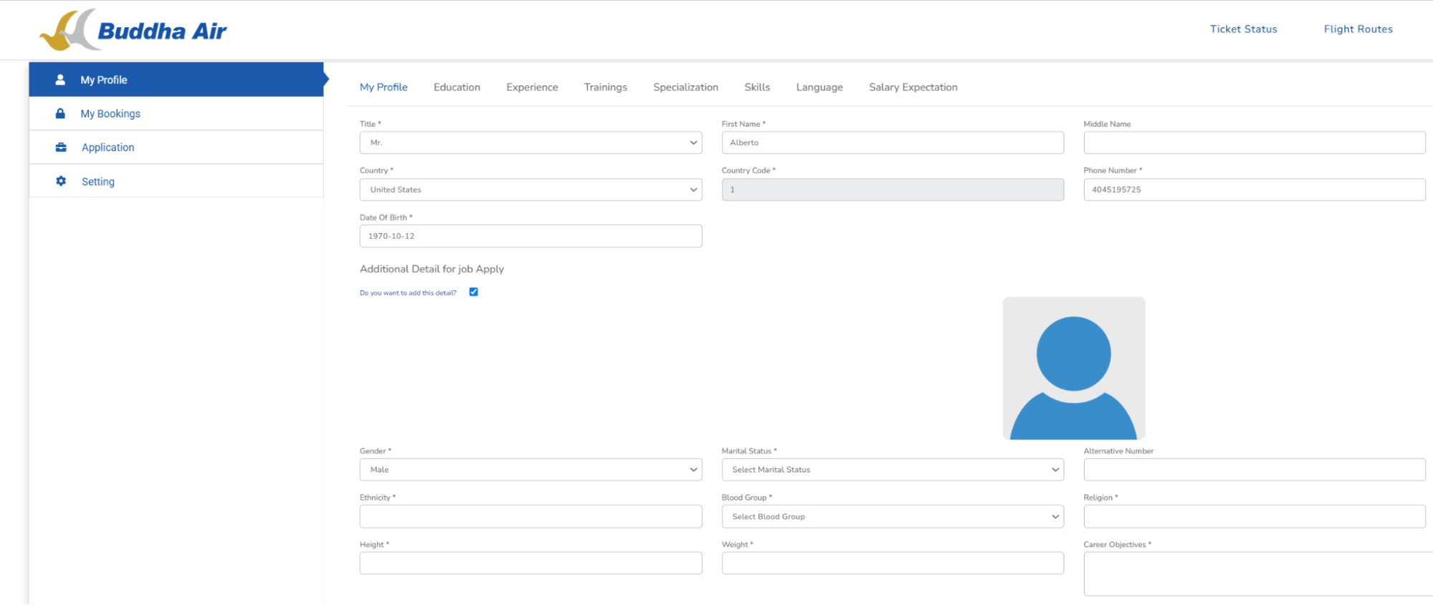The height and width of the screenshot is (605, 1433).
Task: Click the Height input field
Action: 530,563
